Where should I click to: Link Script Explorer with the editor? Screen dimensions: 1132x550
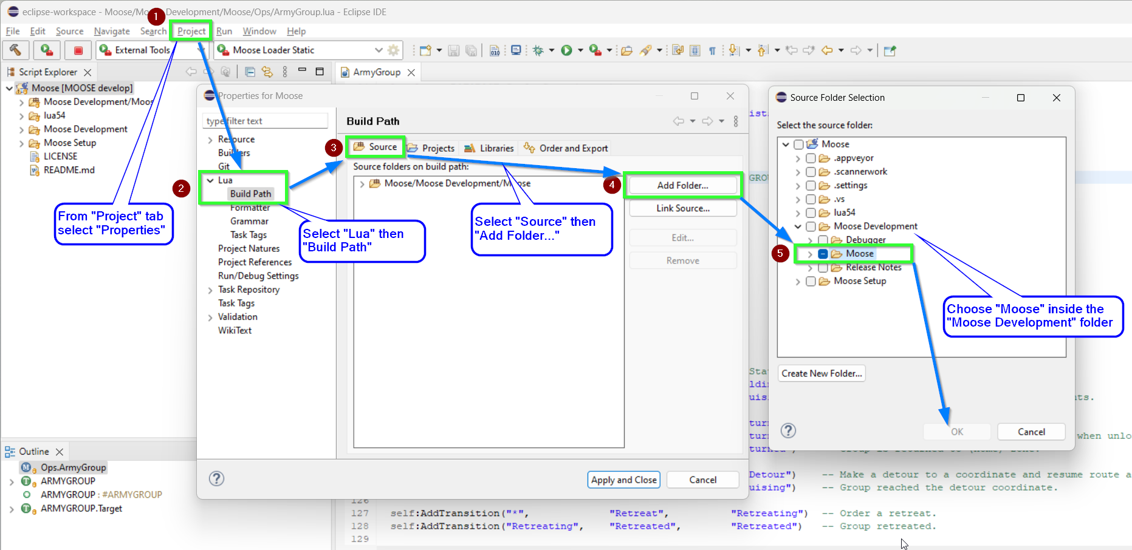coord(267,72)
